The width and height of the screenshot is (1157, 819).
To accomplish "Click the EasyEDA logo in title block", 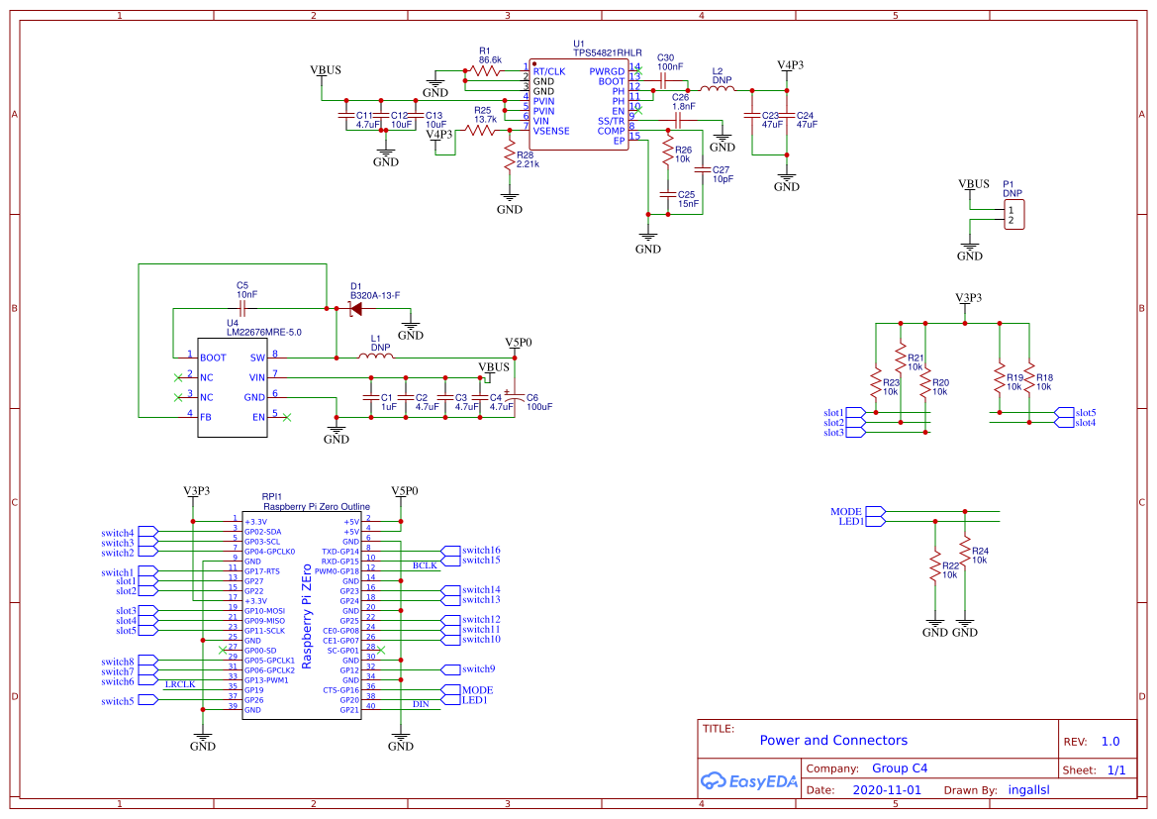I will coord(749,781).
